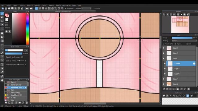Hide Layer3 via visibility dot
This screenshot has width=198, height=111.
pos(164,53)
